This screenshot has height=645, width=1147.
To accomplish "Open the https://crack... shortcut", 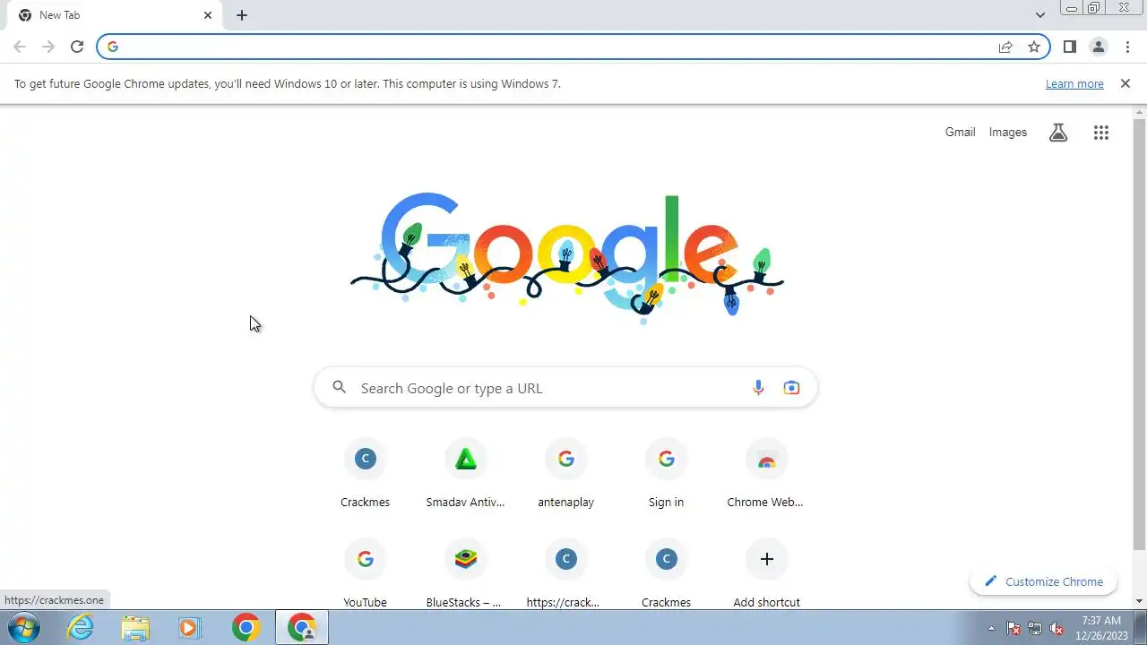I will click(x=565, y=573).
